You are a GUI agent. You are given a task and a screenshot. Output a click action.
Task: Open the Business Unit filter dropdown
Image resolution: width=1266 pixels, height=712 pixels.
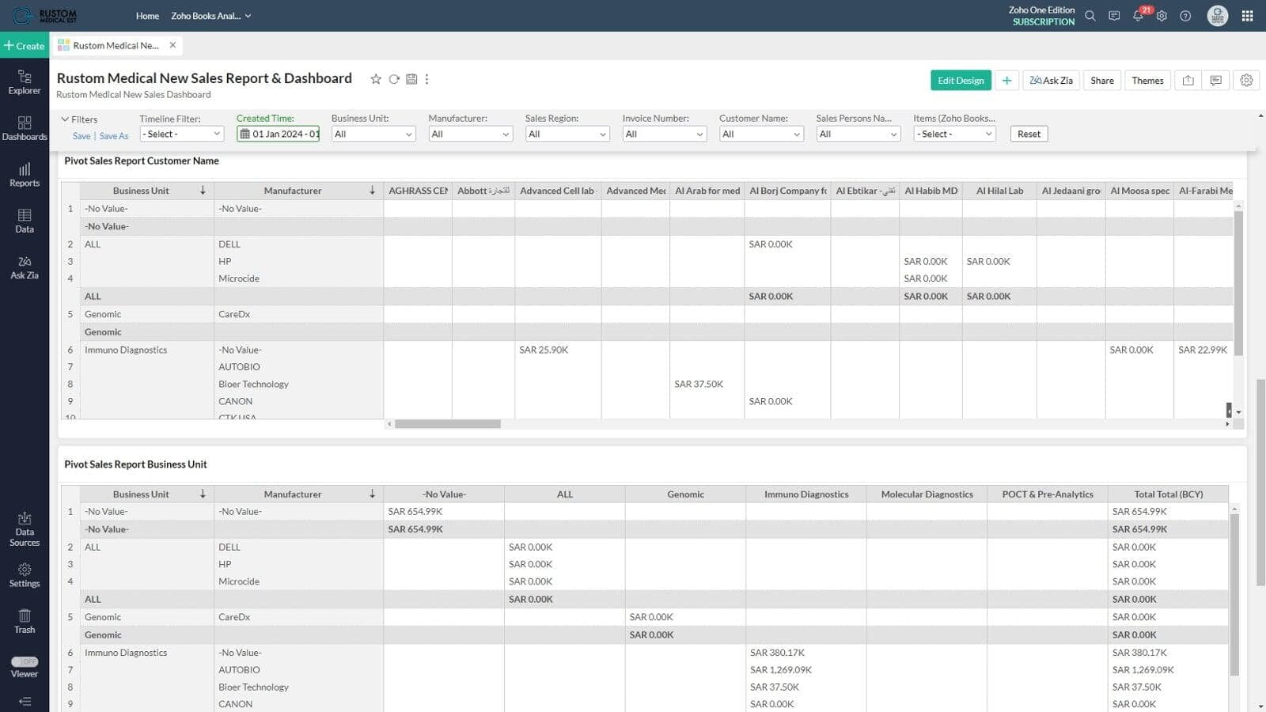coord(373,134)
